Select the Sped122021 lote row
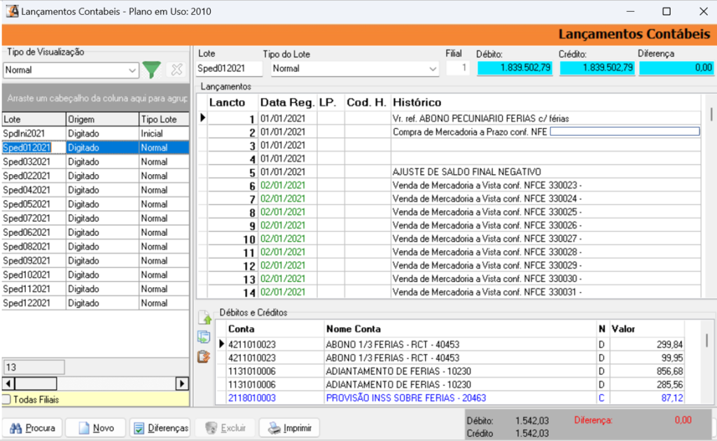717x441 pixels. [95, 303]
